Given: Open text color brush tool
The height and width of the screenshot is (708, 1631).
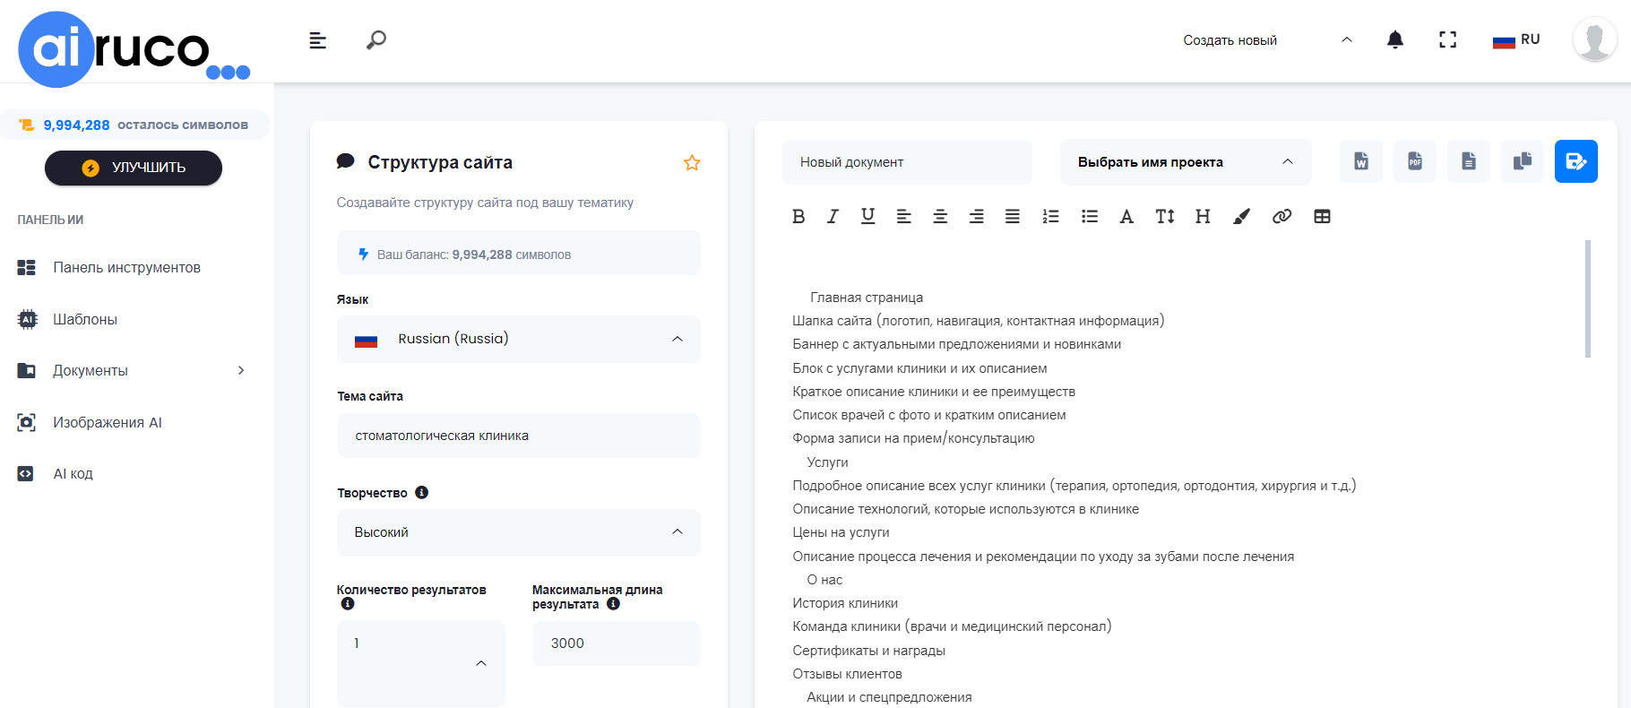Looking at the screenshot, I should pos(1241,216).
